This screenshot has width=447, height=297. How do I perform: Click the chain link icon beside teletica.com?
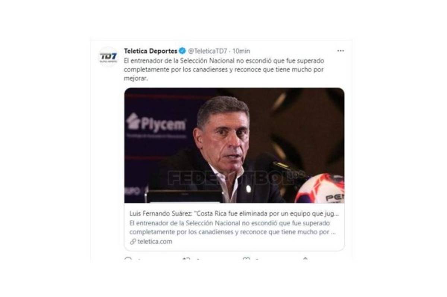tap(133, 241)
